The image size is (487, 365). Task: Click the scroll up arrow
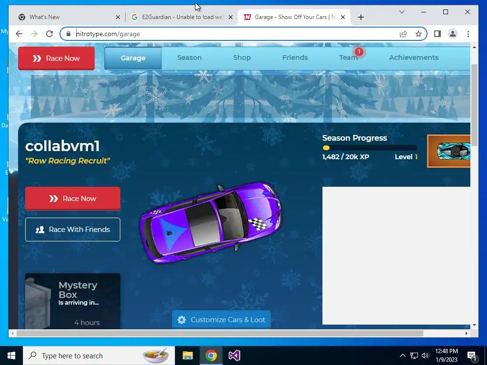pos(474,47)
